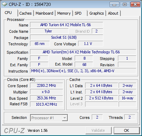Click the Rated FSB value box
Image resolution: width=142 pixels, height=136 pixels.
[x=46, y=104]
